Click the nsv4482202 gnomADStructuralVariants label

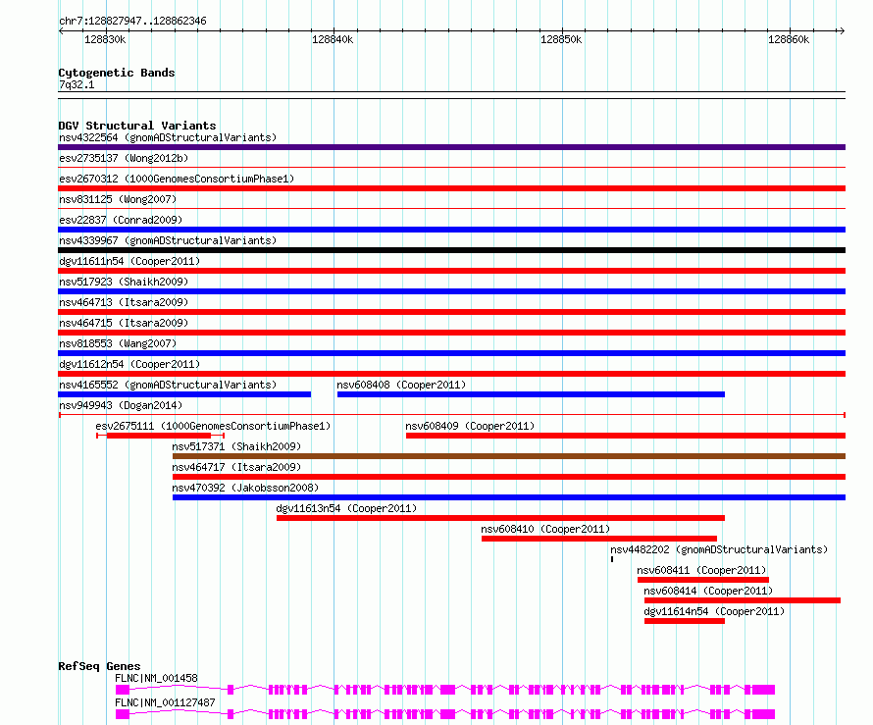point(719,549)
